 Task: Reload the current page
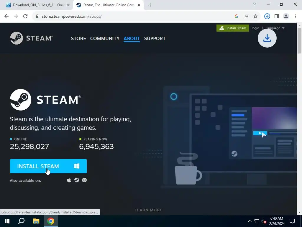coord(25,16)
